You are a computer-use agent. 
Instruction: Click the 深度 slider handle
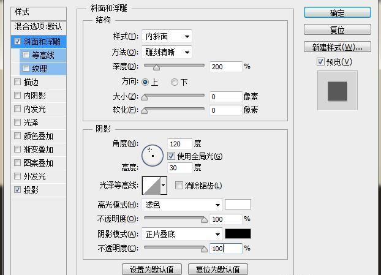[x=156, y=67]
